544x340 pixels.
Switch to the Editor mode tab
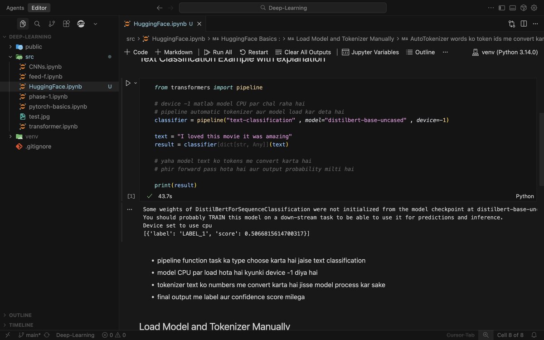point(39,8)
